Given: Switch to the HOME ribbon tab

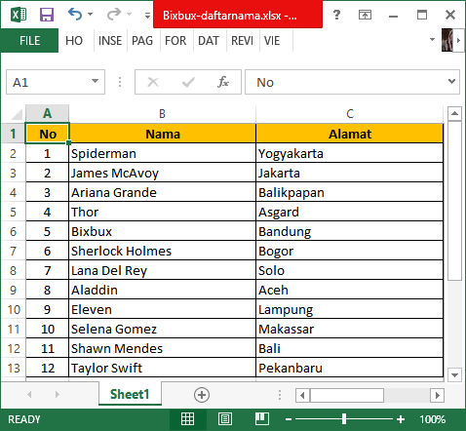Looking at the screenshot, I should 74,41.
